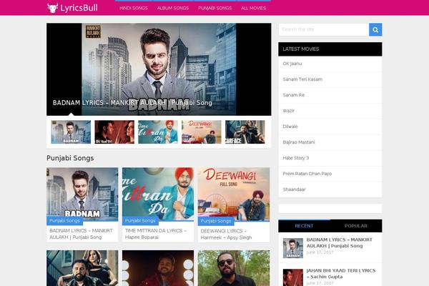
Task: Open the bottom-row card with man and woman
Action: coord(82,268)
